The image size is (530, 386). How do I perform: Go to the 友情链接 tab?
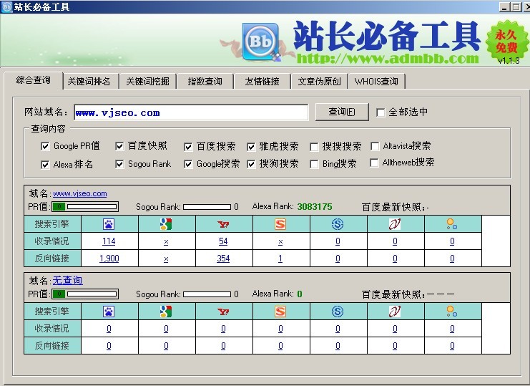point(262,81)
